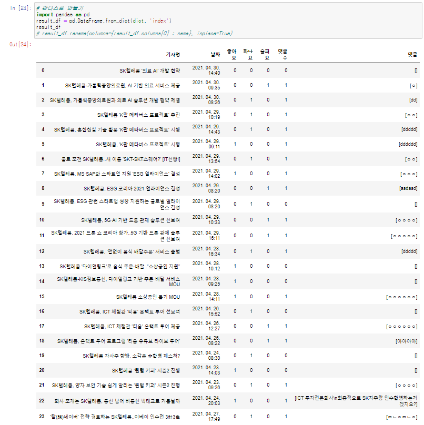Select date cell '2021. 04. 29. 13:54'
The width and height of the screenshot is (424, 425).
(x=206, y=158)
